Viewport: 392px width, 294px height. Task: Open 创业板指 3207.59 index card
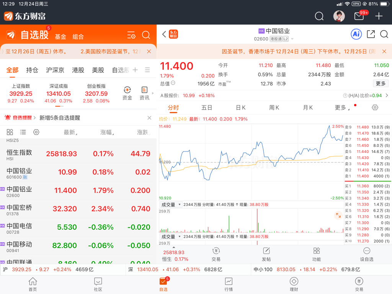pyautogui.click(x=96, y=93)
